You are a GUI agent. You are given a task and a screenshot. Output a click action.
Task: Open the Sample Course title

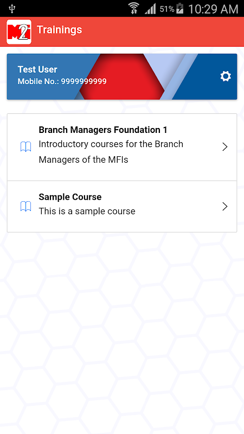click(70, 197)
